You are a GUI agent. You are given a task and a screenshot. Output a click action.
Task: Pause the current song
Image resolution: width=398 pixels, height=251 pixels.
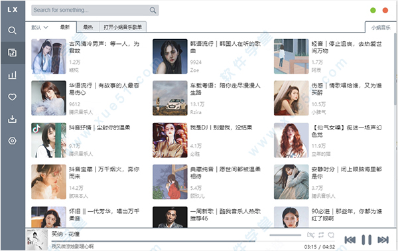point(367,240)
